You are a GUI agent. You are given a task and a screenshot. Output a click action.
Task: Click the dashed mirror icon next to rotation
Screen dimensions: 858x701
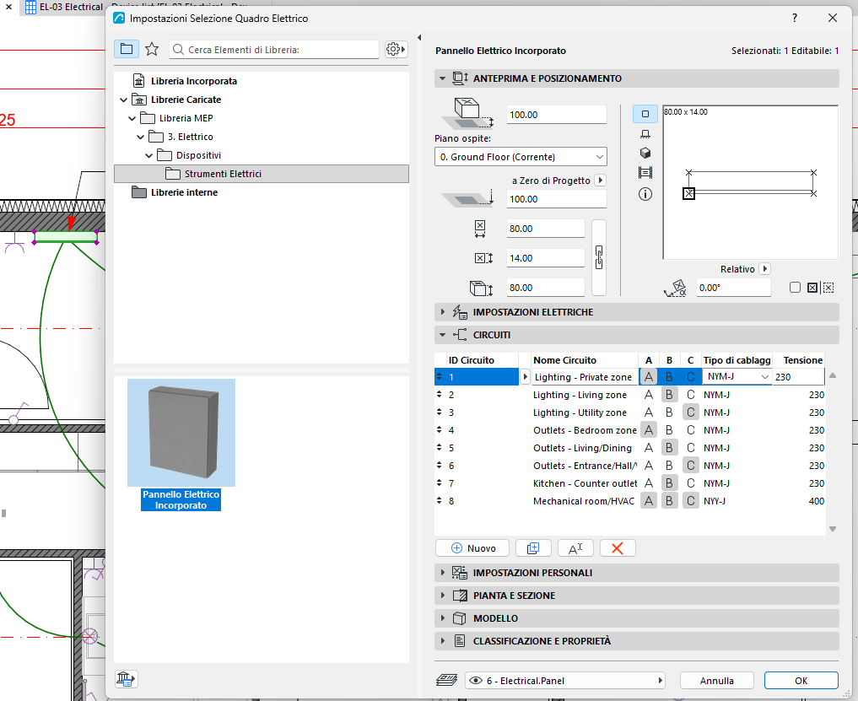click(828, 288)
